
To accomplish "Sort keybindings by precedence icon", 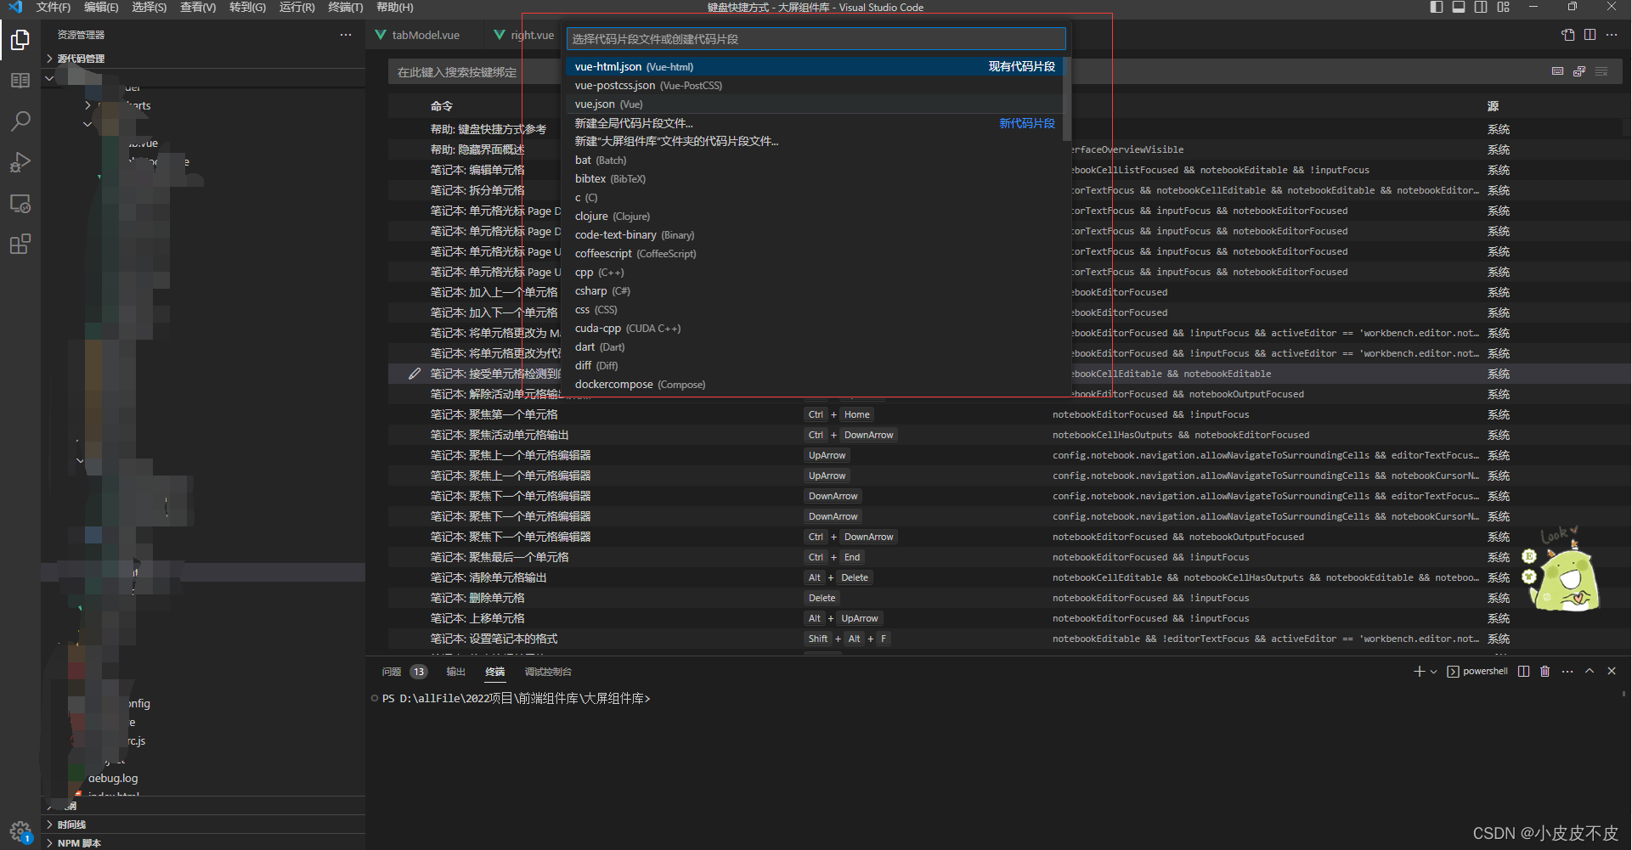I will [1579, 71].
